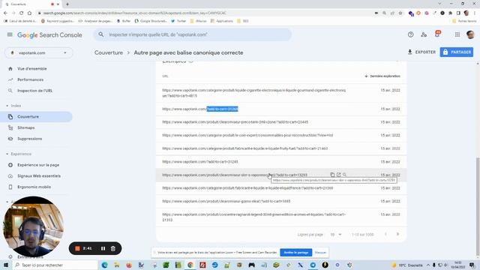480x270 pixels.
Task: Open Chrome from the taskbar
Action: click(x=190, y=265)
